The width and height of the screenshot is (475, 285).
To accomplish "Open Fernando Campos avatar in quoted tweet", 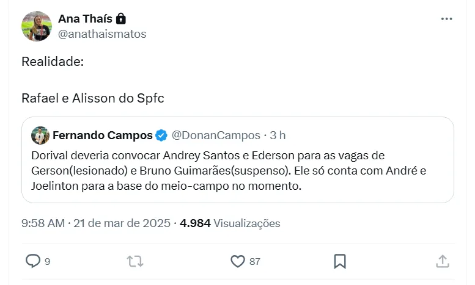I will click(x=40, y=135).
